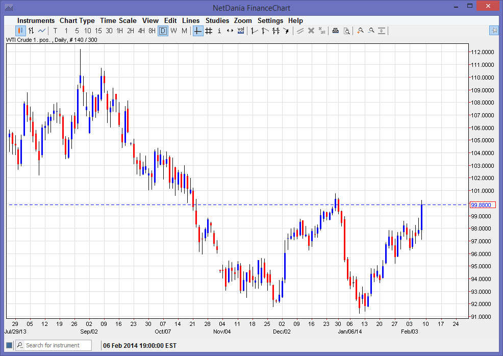Open the Settings menu
The image size is (503, 356).
pos(270,20)
